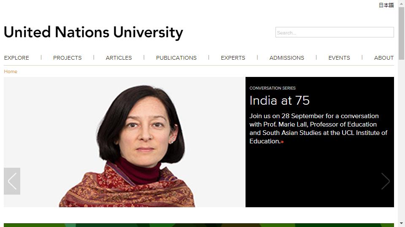This screenshot has height=227, width=405.
Task: Follow the red arrows after 'Education.'
Action: (x=282, y=142)
